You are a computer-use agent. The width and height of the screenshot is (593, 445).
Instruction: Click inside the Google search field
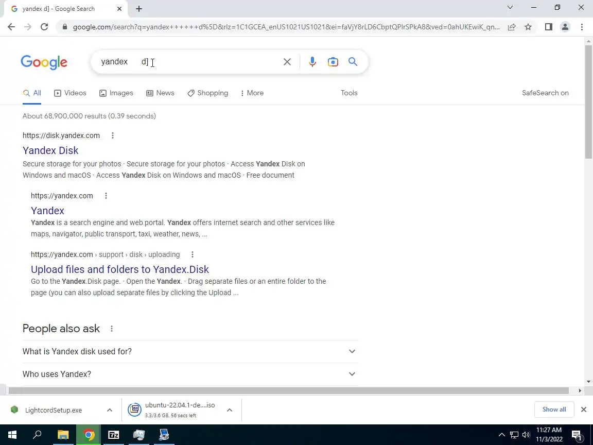189,62
